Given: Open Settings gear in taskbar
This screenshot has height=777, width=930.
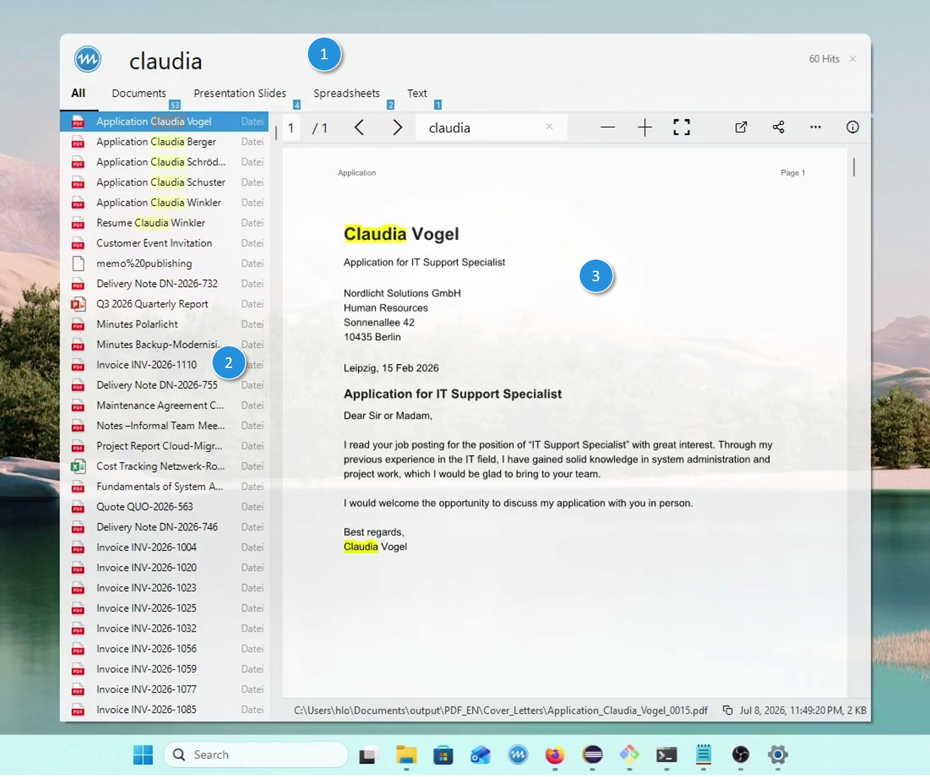Looking at the screenshot, I should click(x=778, y=755).
